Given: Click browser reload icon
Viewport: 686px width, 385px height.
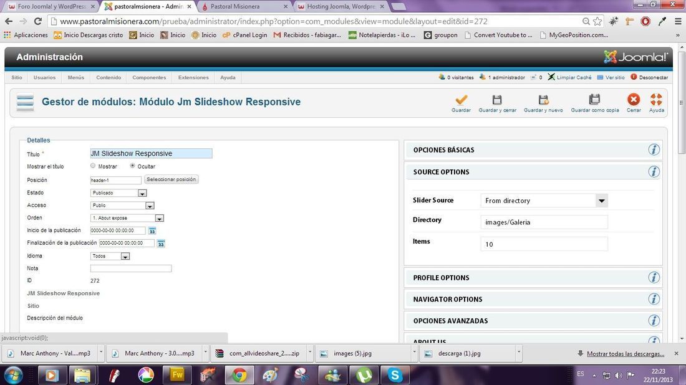Looking at the screenshot, I should coord(38,21).
